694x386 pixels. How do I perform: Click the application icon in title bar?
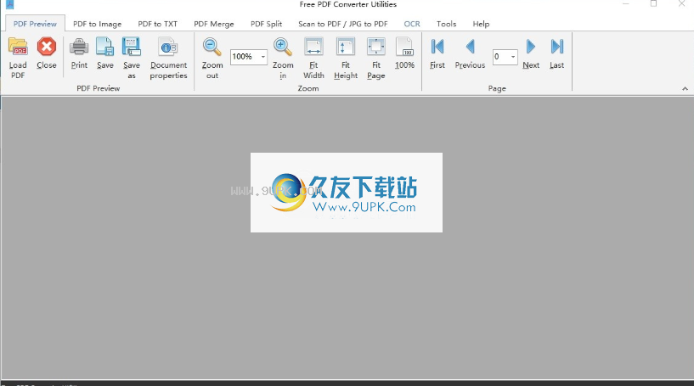9,4
